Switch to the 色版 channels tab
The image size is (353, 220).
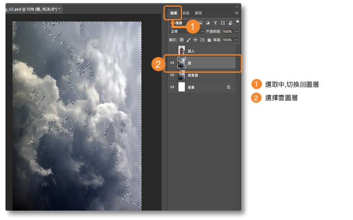tap(186, 12)
